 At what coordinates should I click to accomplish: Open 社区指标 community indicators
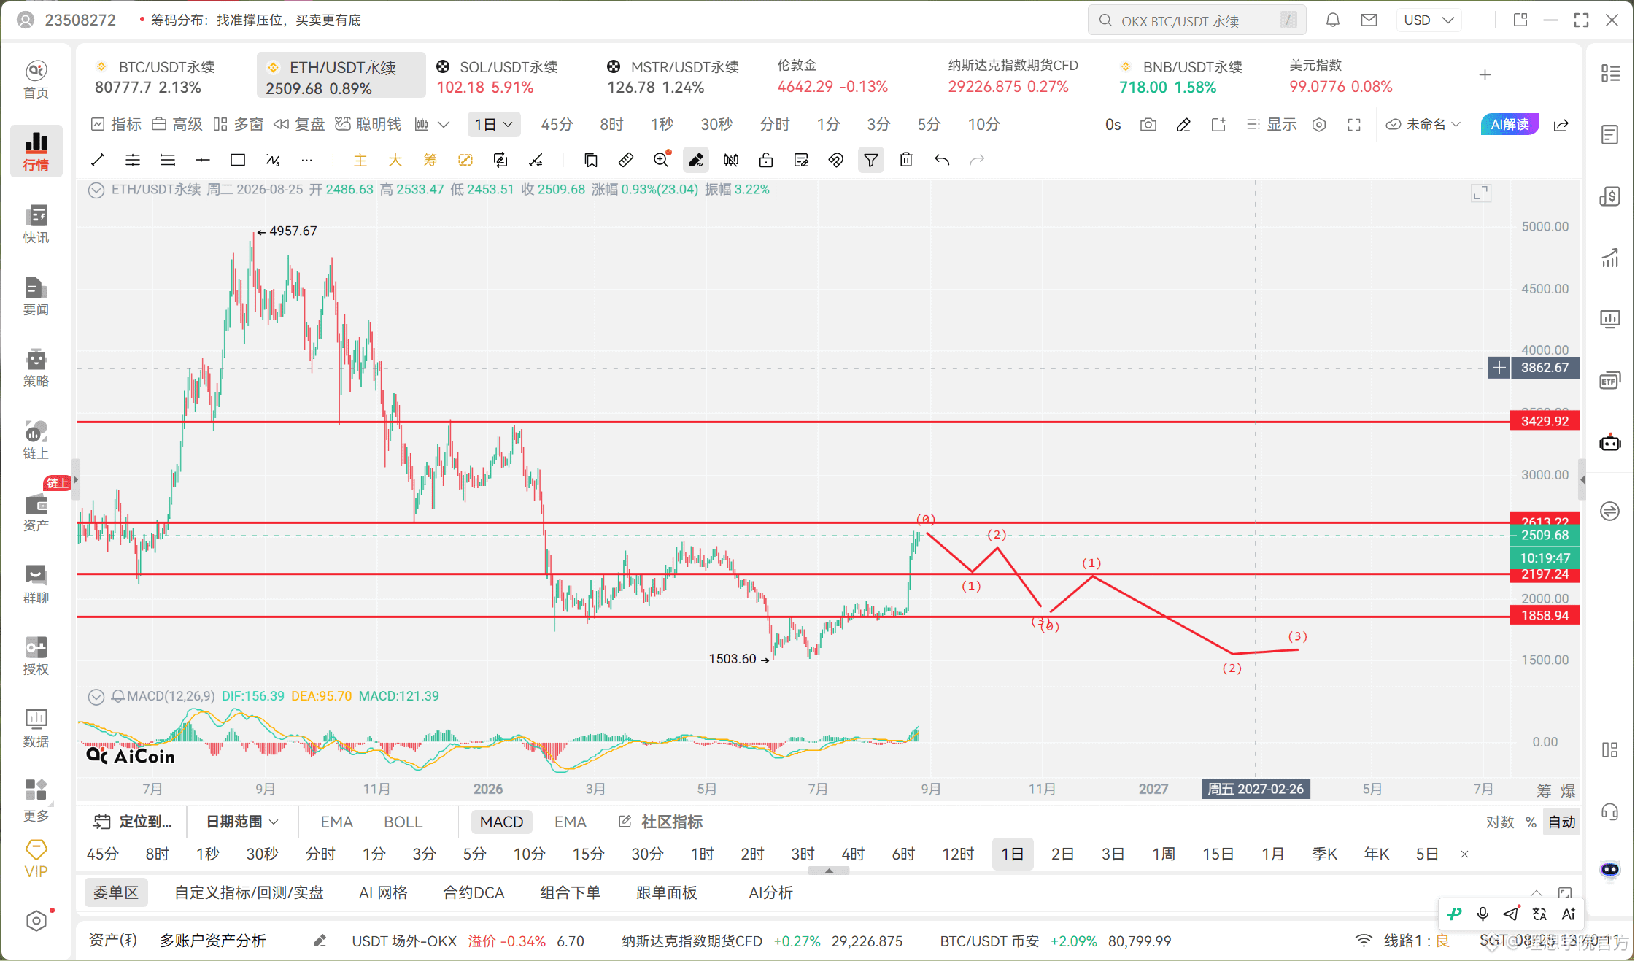(x=661, y=822)
